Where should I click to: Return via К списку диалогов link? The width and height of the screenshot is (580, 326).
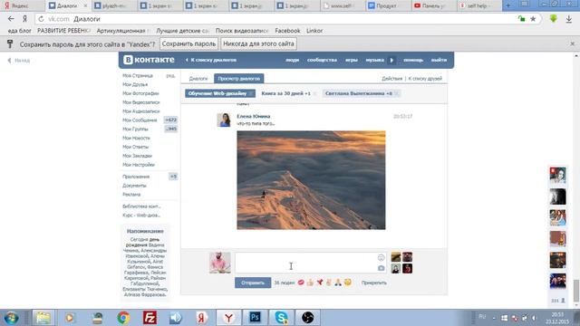pos(211,60)
